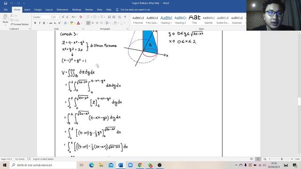Click the Sort icon in Paragraph group
Screen dimensions: 301x169
(120, 17)
